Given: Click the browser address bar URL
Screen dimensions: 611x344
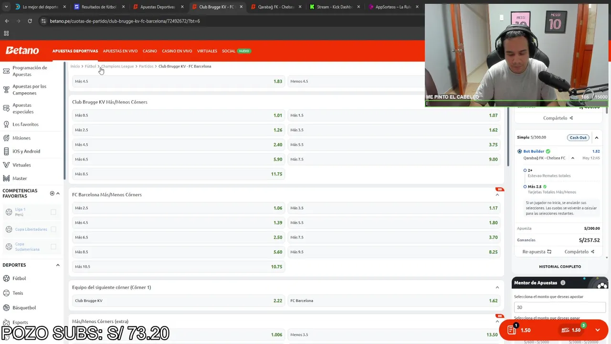Looking at the screenshot, I should [x=125, y=21].
